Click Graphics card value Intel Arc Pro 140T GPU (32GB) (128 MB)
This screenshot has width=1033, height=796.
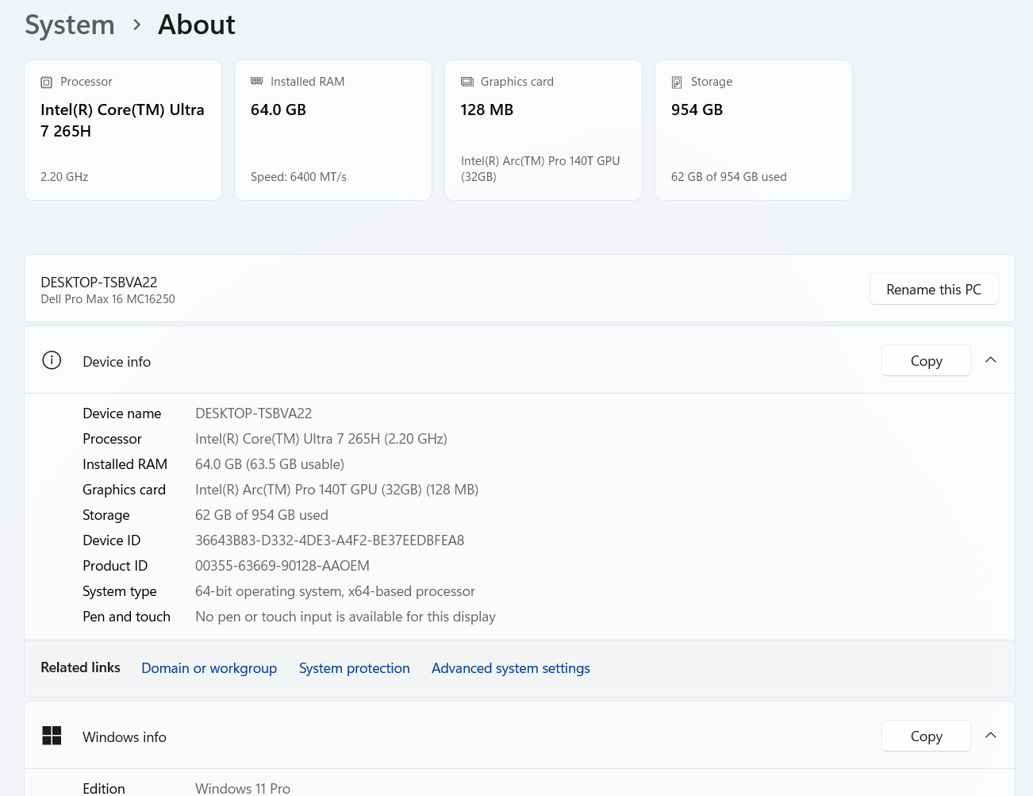coord(337,490)
